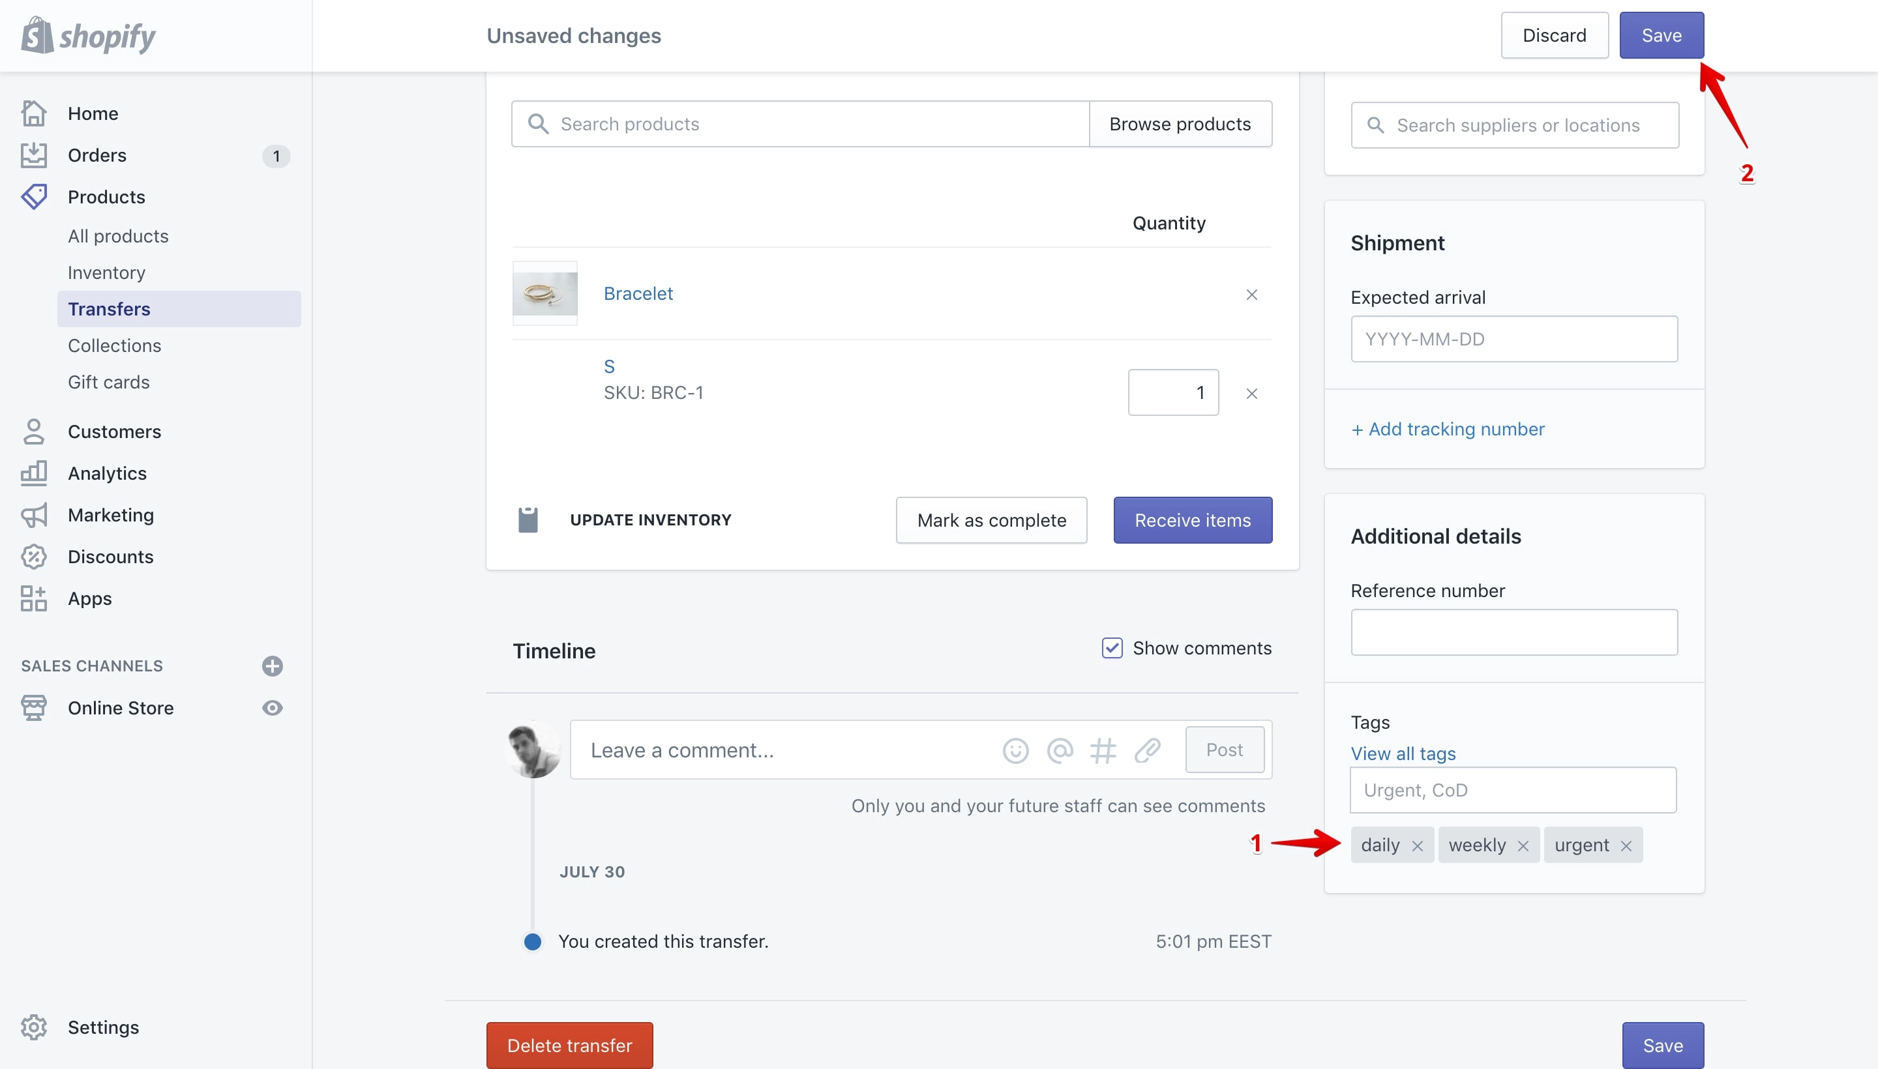Open Analytics section

click(107, 474)
